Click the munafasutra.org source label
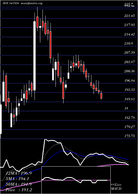The width and height of the screenshot is (138, 194). (x=32, y=3)
